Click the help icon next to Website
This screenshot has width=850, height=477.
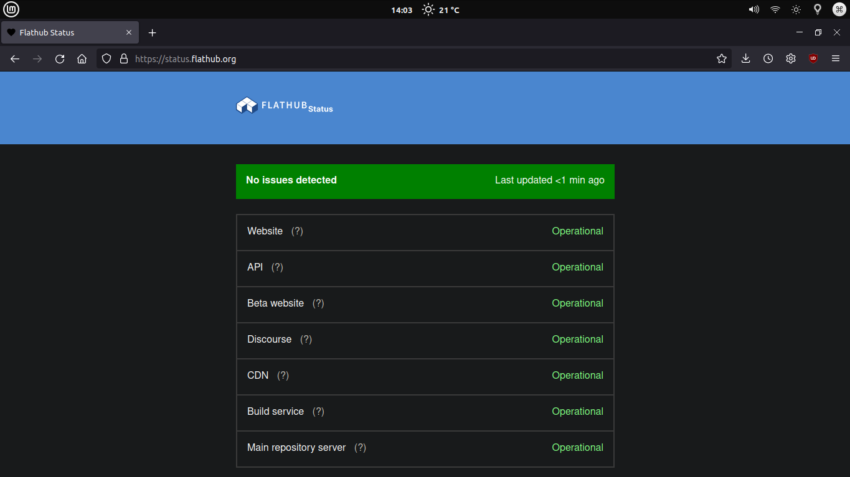click(x=297, y=231)
